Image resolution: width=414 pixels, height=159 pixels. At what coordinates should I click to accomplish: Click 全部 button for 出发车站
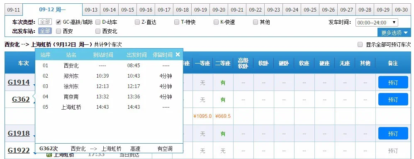[45, 31]
